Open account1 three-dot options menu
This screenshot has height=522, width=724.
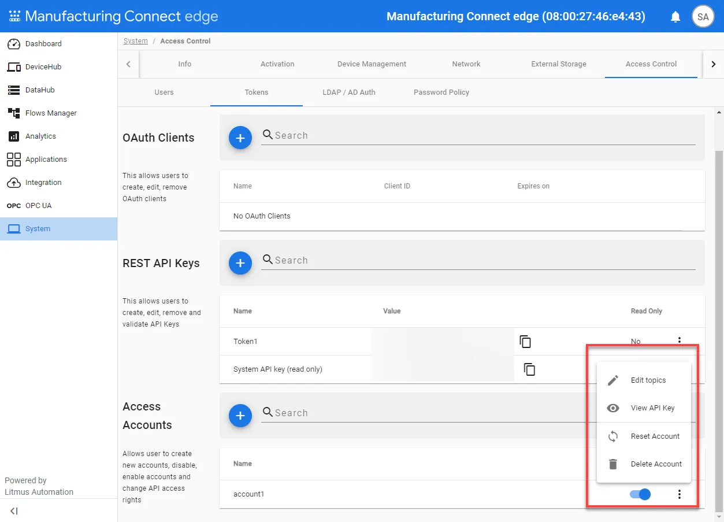click(x=680, y=494)
